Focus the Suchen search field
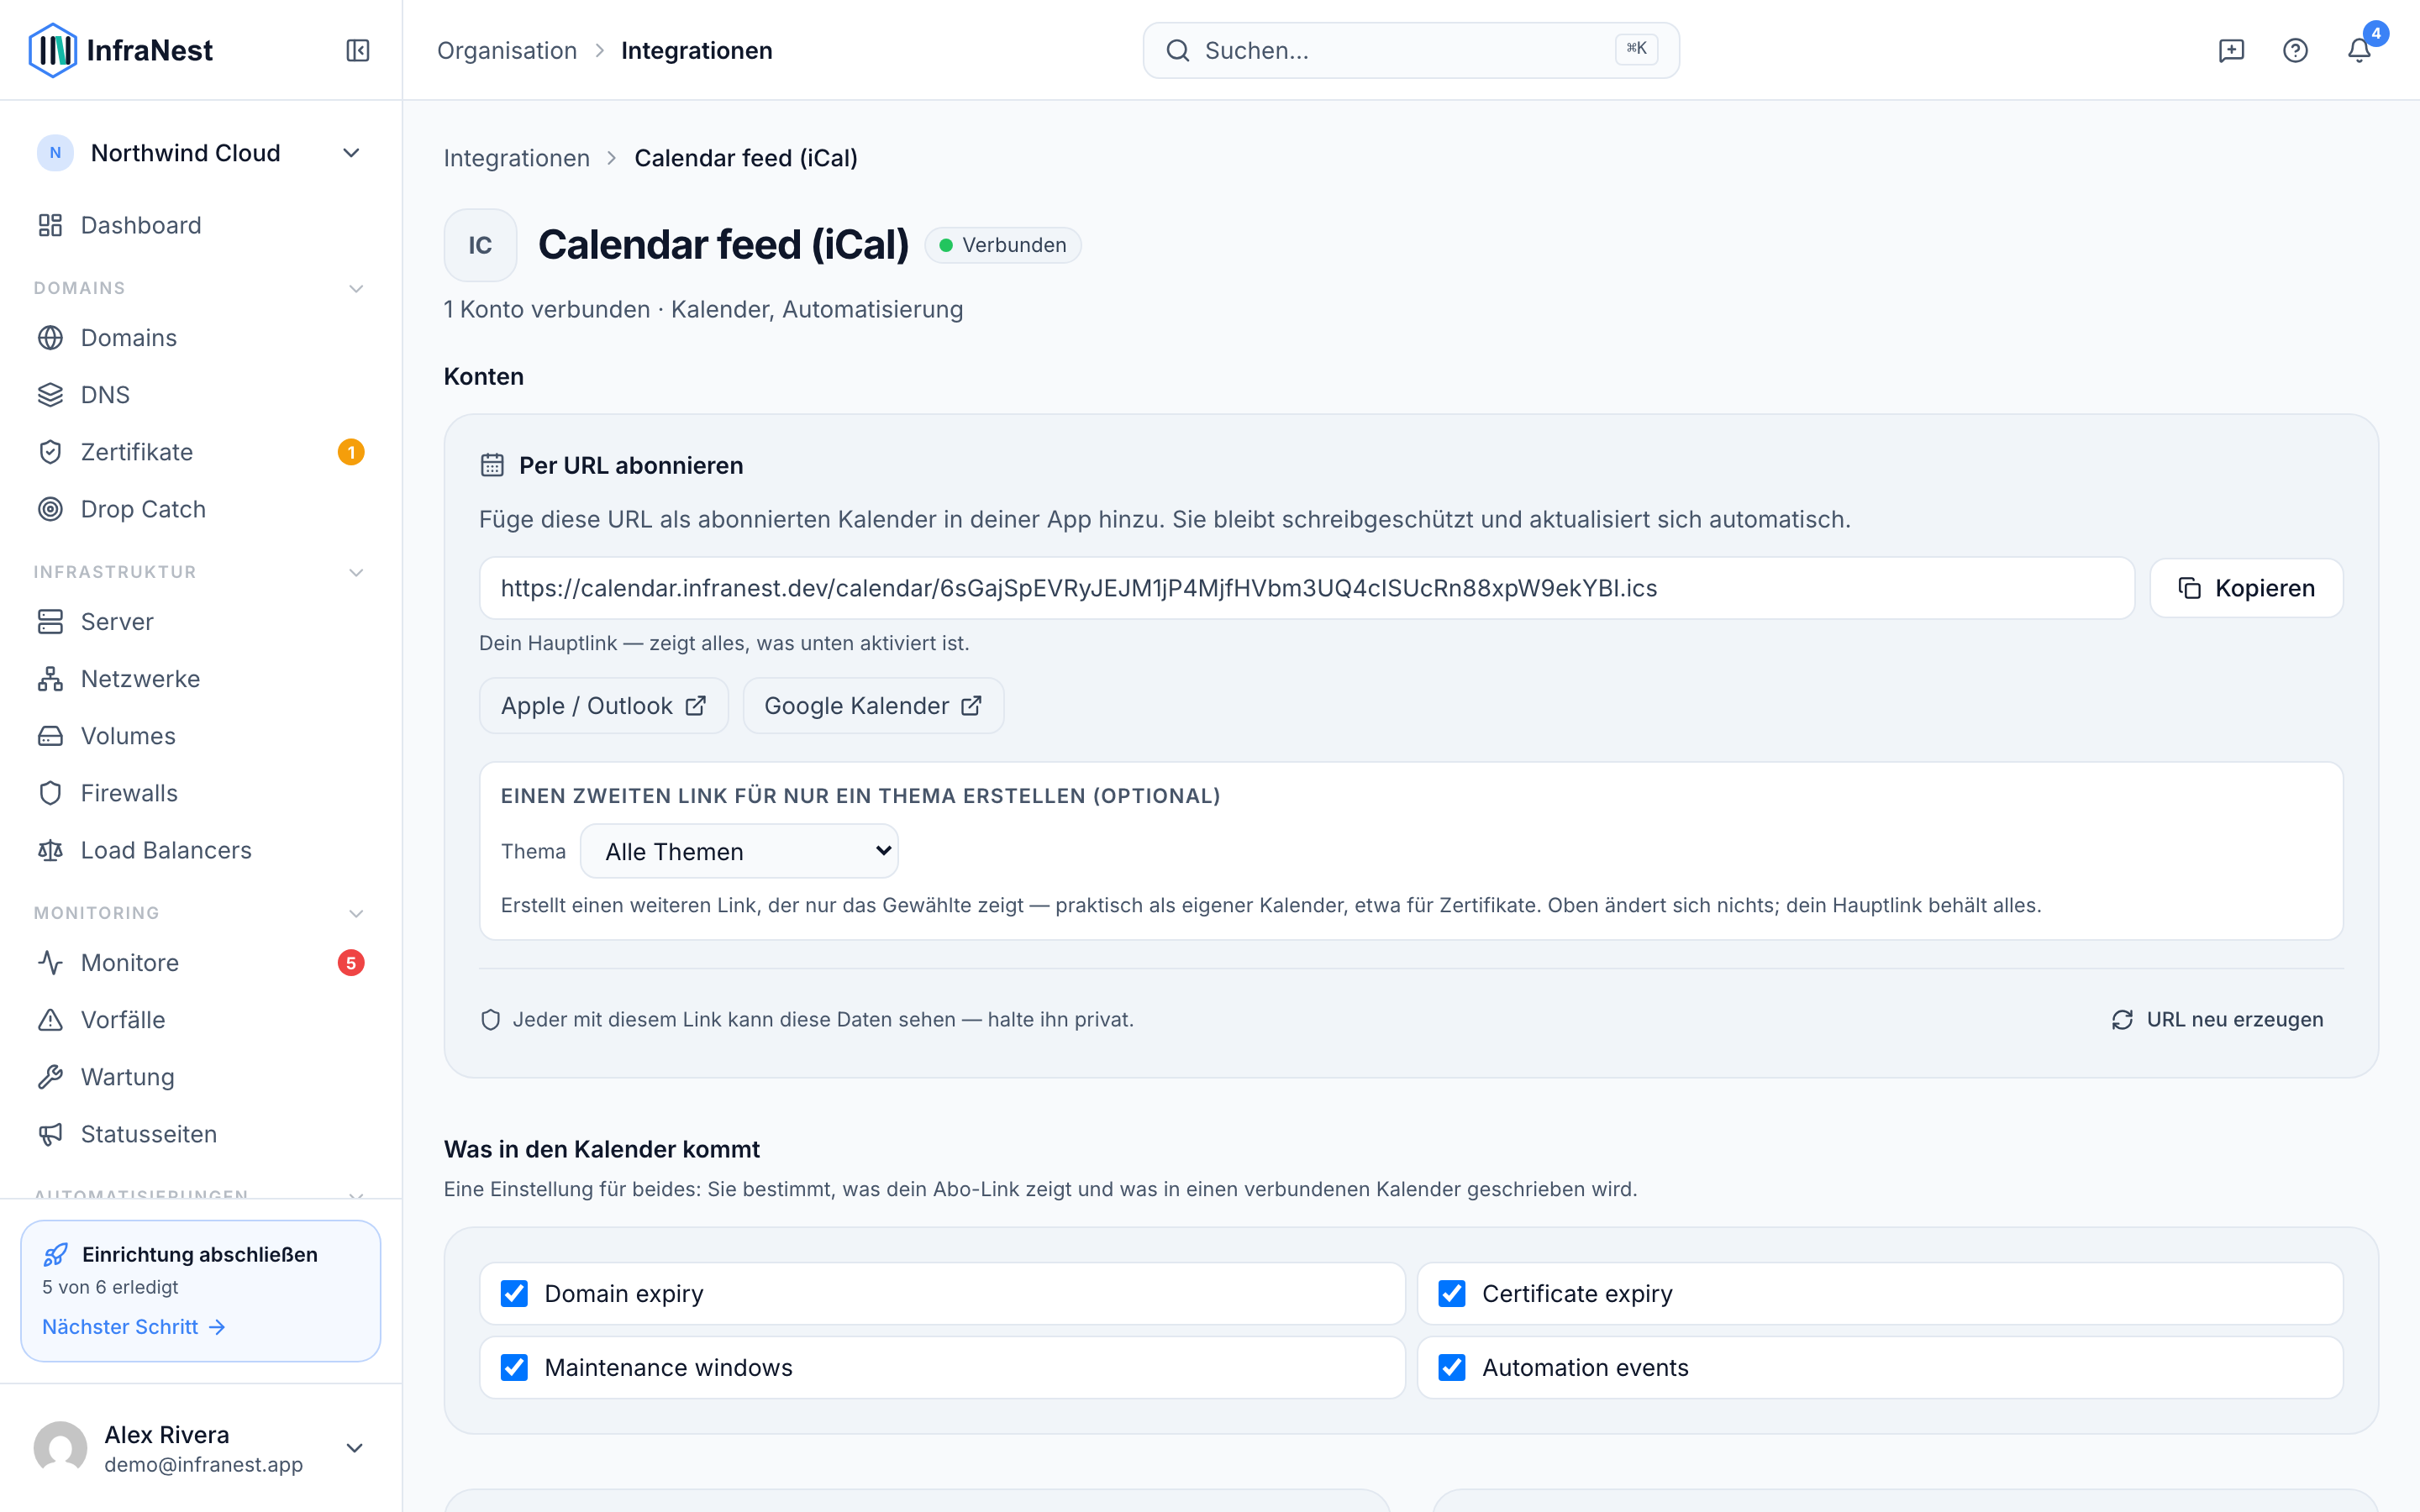The height and width of the screenshot is (1512, 2420). tap(1411, 50)
